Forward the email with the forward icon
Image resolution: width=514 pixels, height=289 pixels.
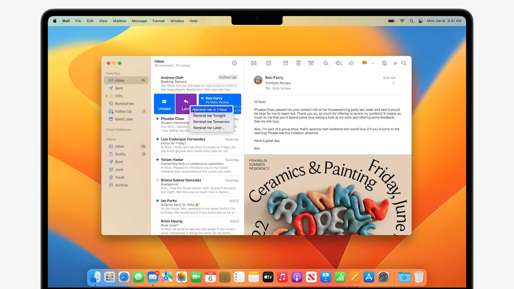coord(352,63)
